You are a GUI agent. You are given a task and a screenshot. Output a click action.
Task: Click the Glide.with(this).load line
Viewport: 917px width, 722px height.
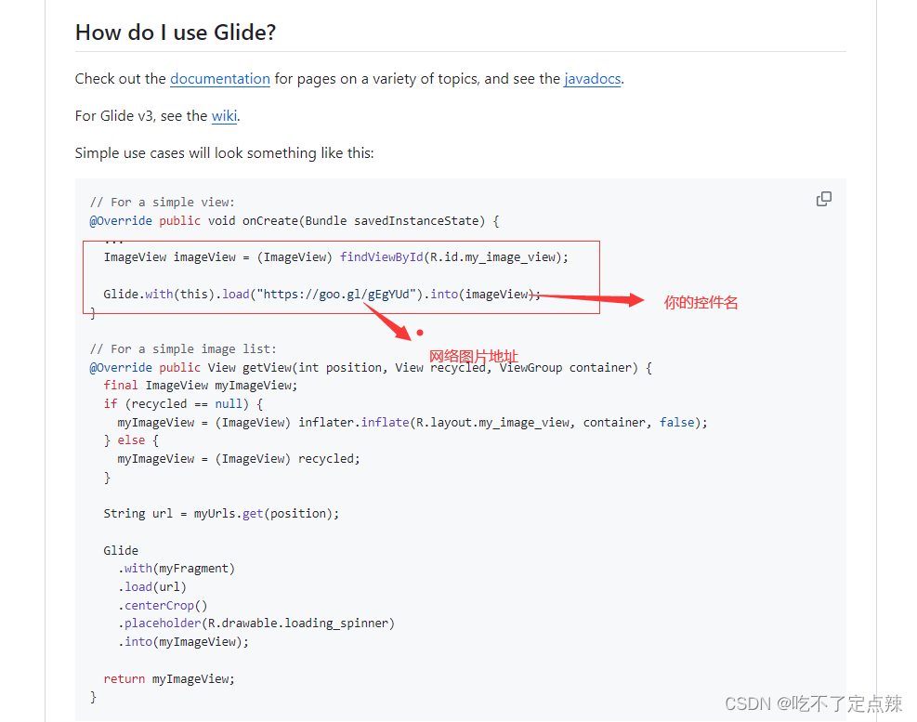[x=321, y=295]
